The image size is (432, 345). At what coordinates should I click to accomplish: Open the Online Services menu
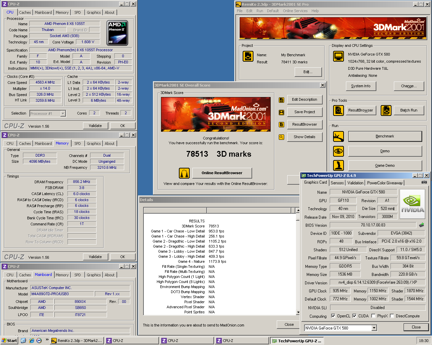click(295, 11)
